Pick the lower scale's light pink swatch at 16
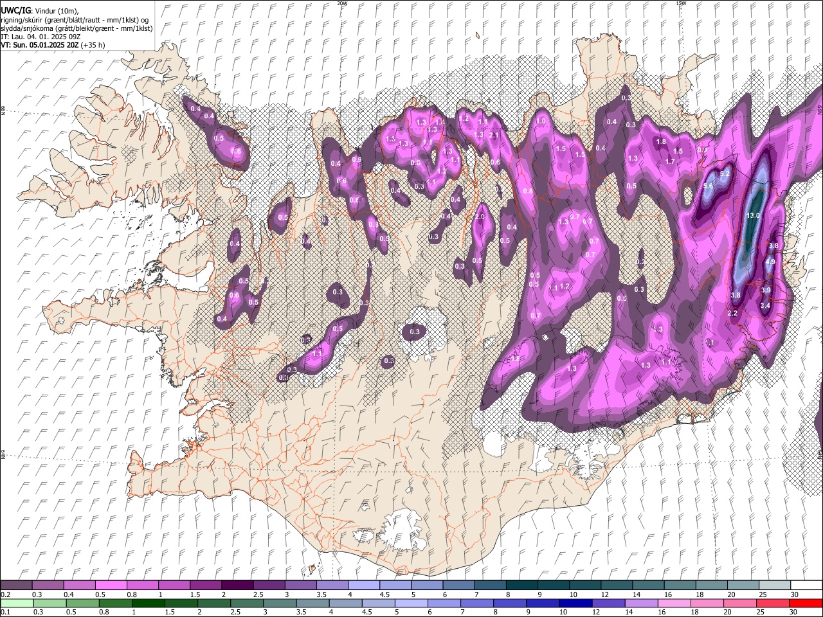 [674, 604]
